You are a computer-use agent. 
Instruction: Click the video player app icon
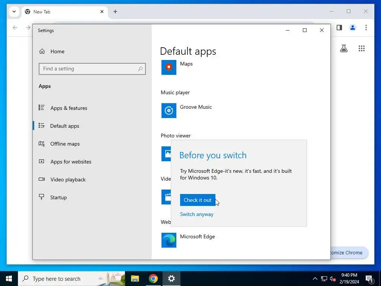point(166,197)
